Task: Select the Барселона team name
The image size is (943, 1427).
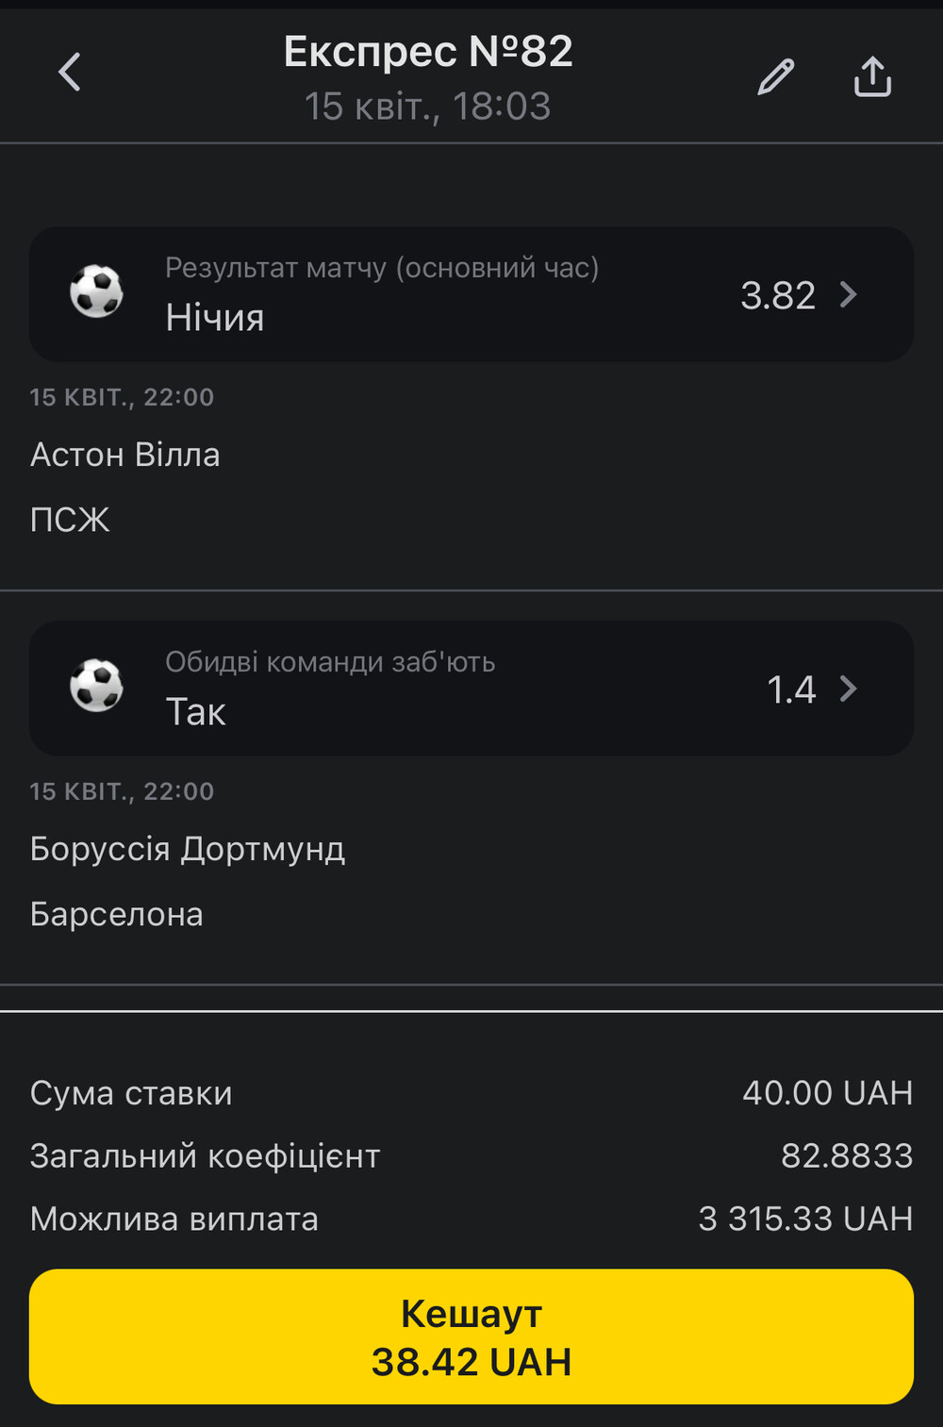Action: coord(117,914)
